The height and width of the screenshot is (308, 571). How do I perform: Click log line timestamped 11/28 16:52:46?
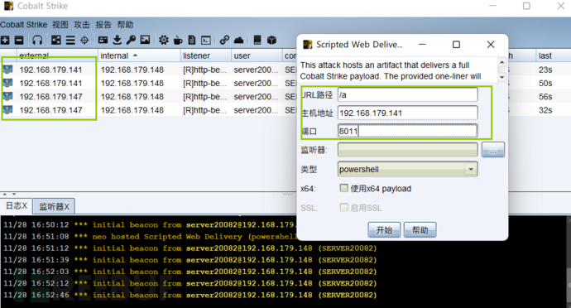pyautogui.click(x=190, y=295)
